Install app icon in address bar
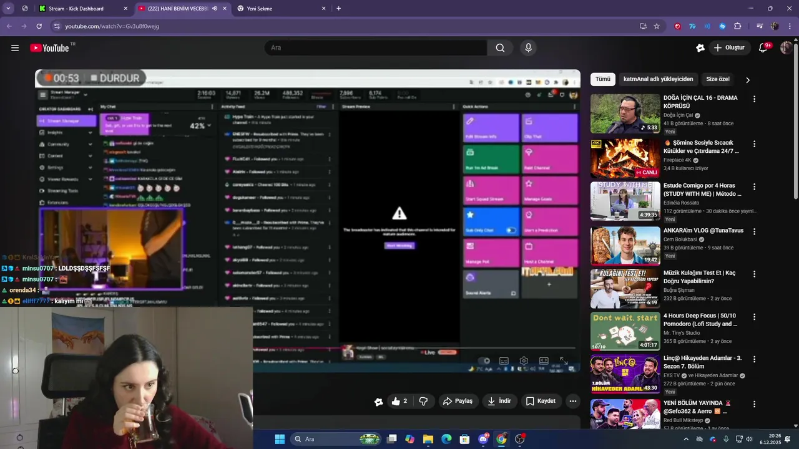The width and height of the screenshot is (799, 449). [643, 26]
